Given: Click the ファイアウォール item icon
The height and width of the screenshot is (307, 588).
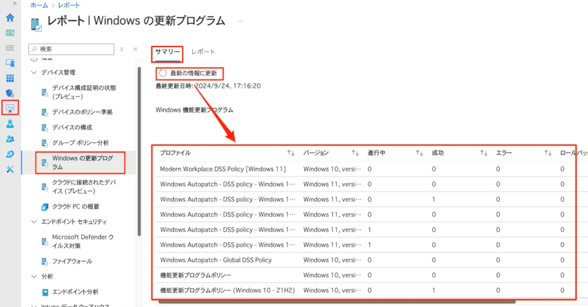Looking at the screenshot, I should pos(44,261).
